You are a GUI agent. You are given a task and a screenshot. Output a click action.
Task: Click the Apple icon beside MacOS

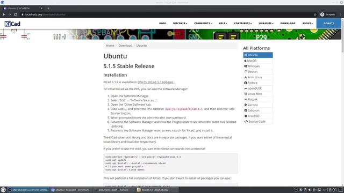point(246,61)
